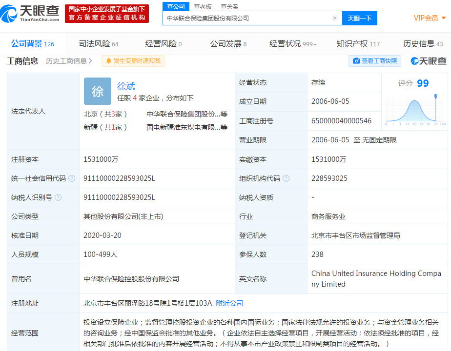451x351 pixels.
Task: Open 历史工商信息 chevron link
Action: (69, 61)
